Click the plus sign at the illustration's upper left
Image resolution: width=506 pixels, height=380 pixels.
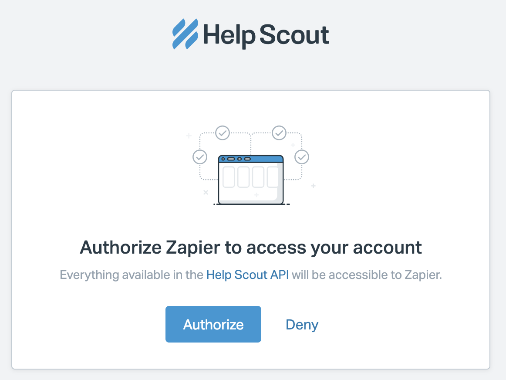(189, 136)
